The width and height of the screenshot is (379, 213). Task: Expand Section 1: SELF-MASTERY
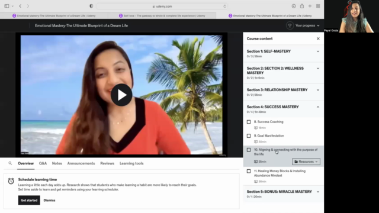pos(318,51)
